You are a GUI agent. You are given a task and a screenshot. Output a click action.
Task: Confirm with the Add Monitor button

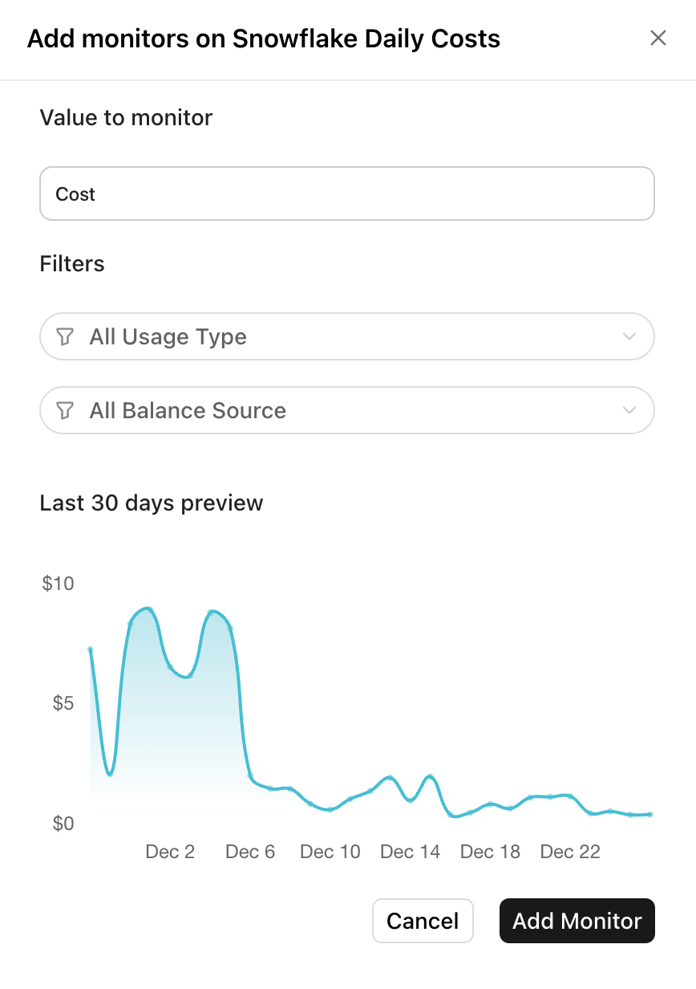[577, 921]
